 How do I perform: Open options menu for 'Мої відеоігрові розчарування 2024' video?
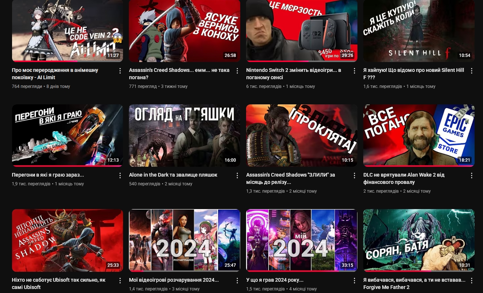click(x=237, y=281)
